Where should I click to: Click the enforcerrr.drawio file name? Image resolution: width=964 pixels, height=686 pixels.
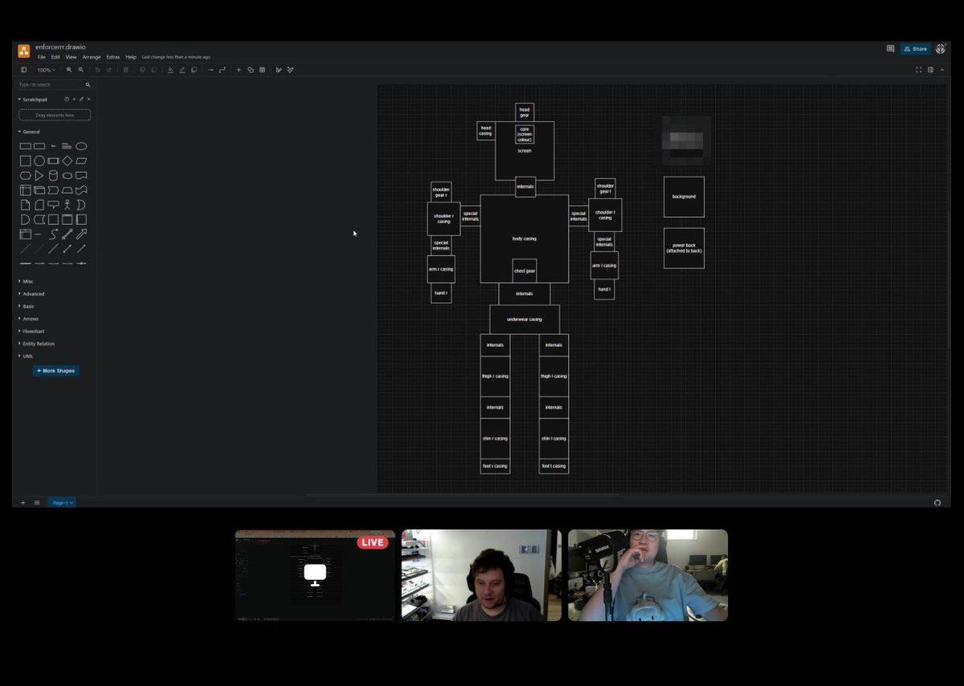coord(60,47)
